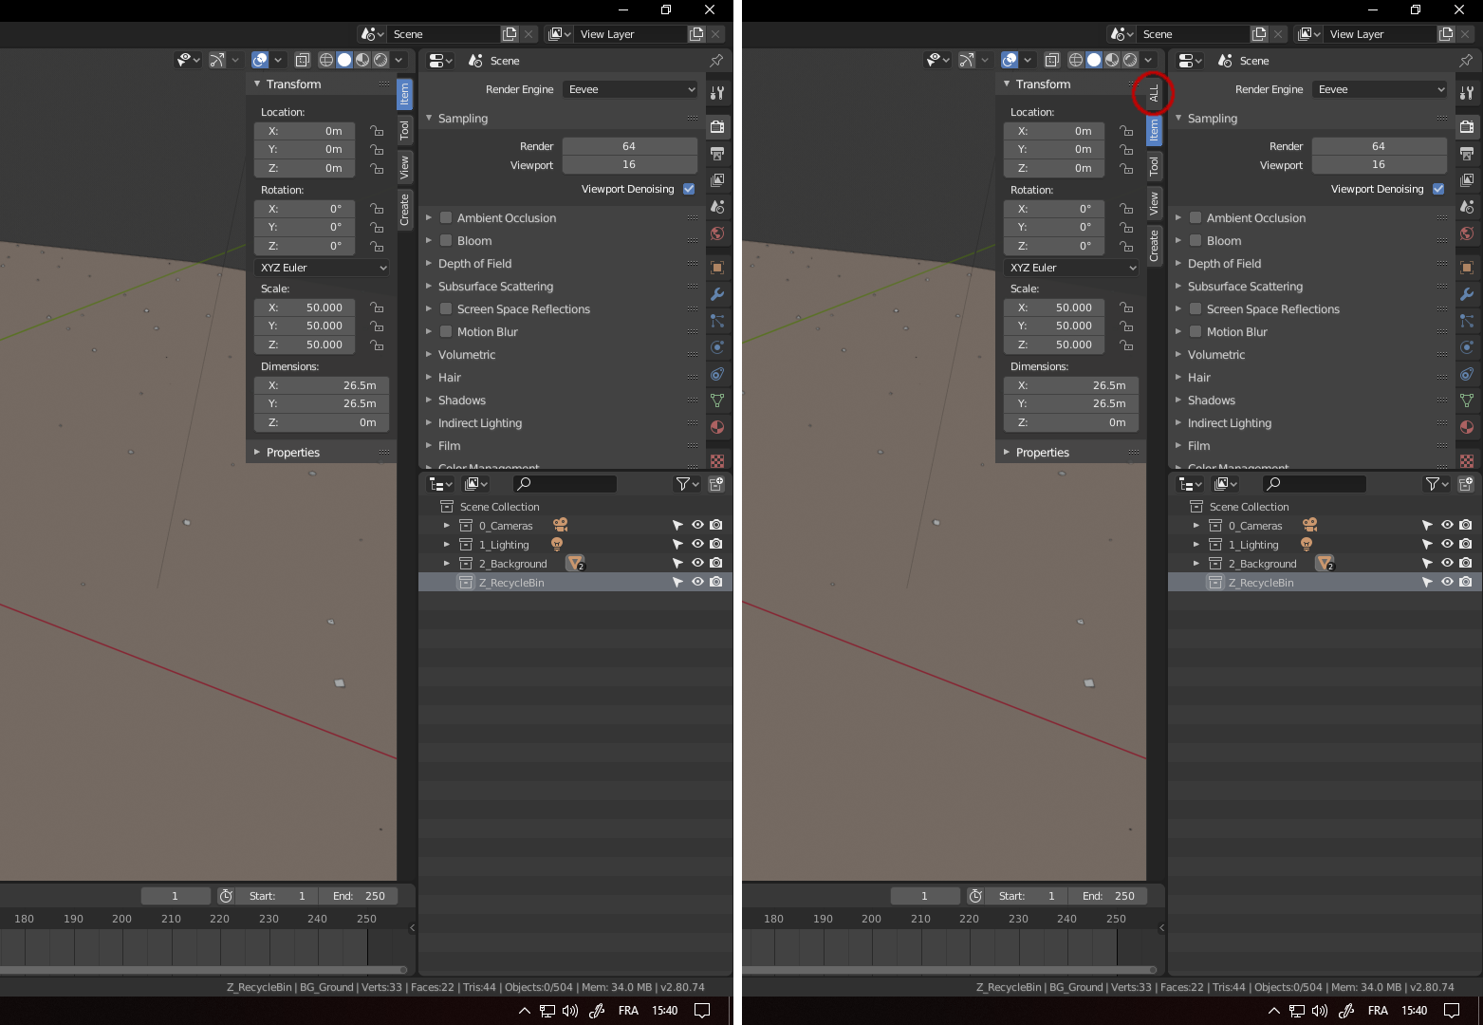Screen dimensions: 1483x1025
Task: Switch to Item tab in right sidebar
Action: (x=1154, y=130)
